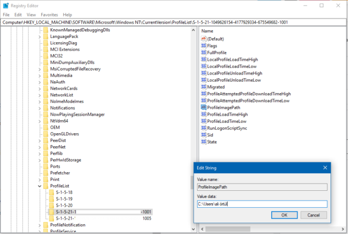The width and height of the screenshot is (348, 234).
Task: Expand the NetworkCards tree node
Action: coord(40,88)
